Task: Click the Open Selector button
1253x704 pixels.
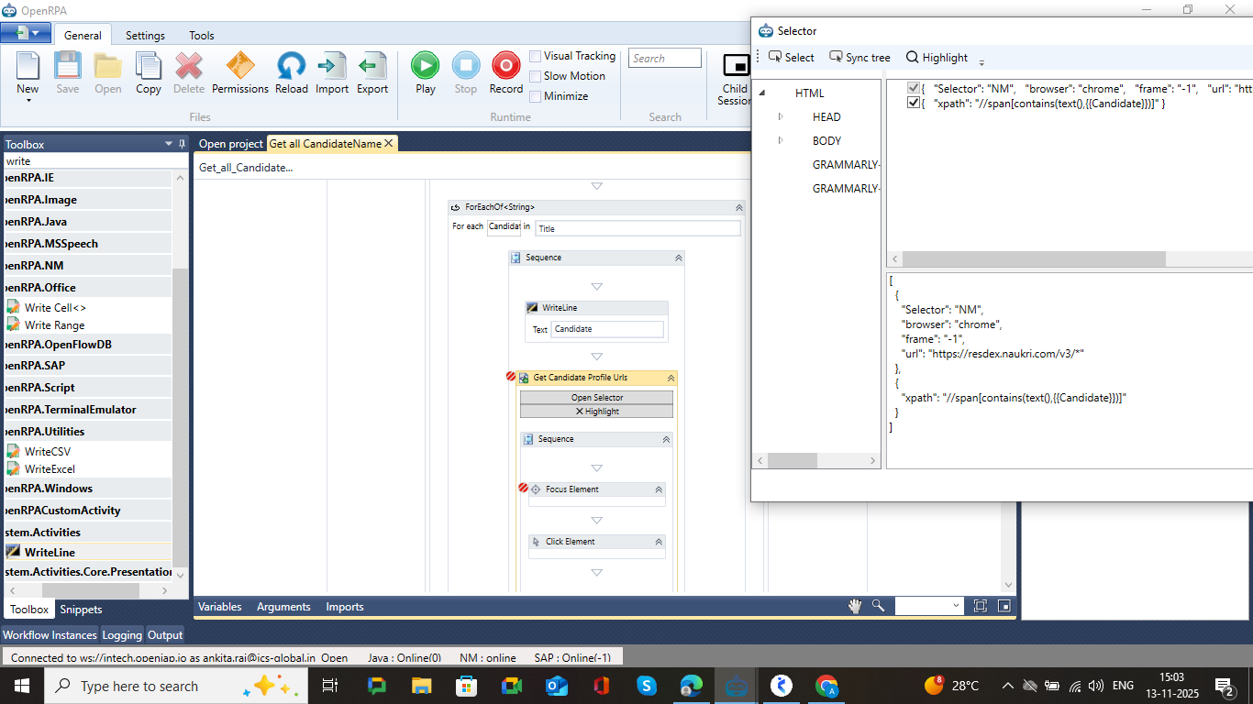Action: coord(596,398)
